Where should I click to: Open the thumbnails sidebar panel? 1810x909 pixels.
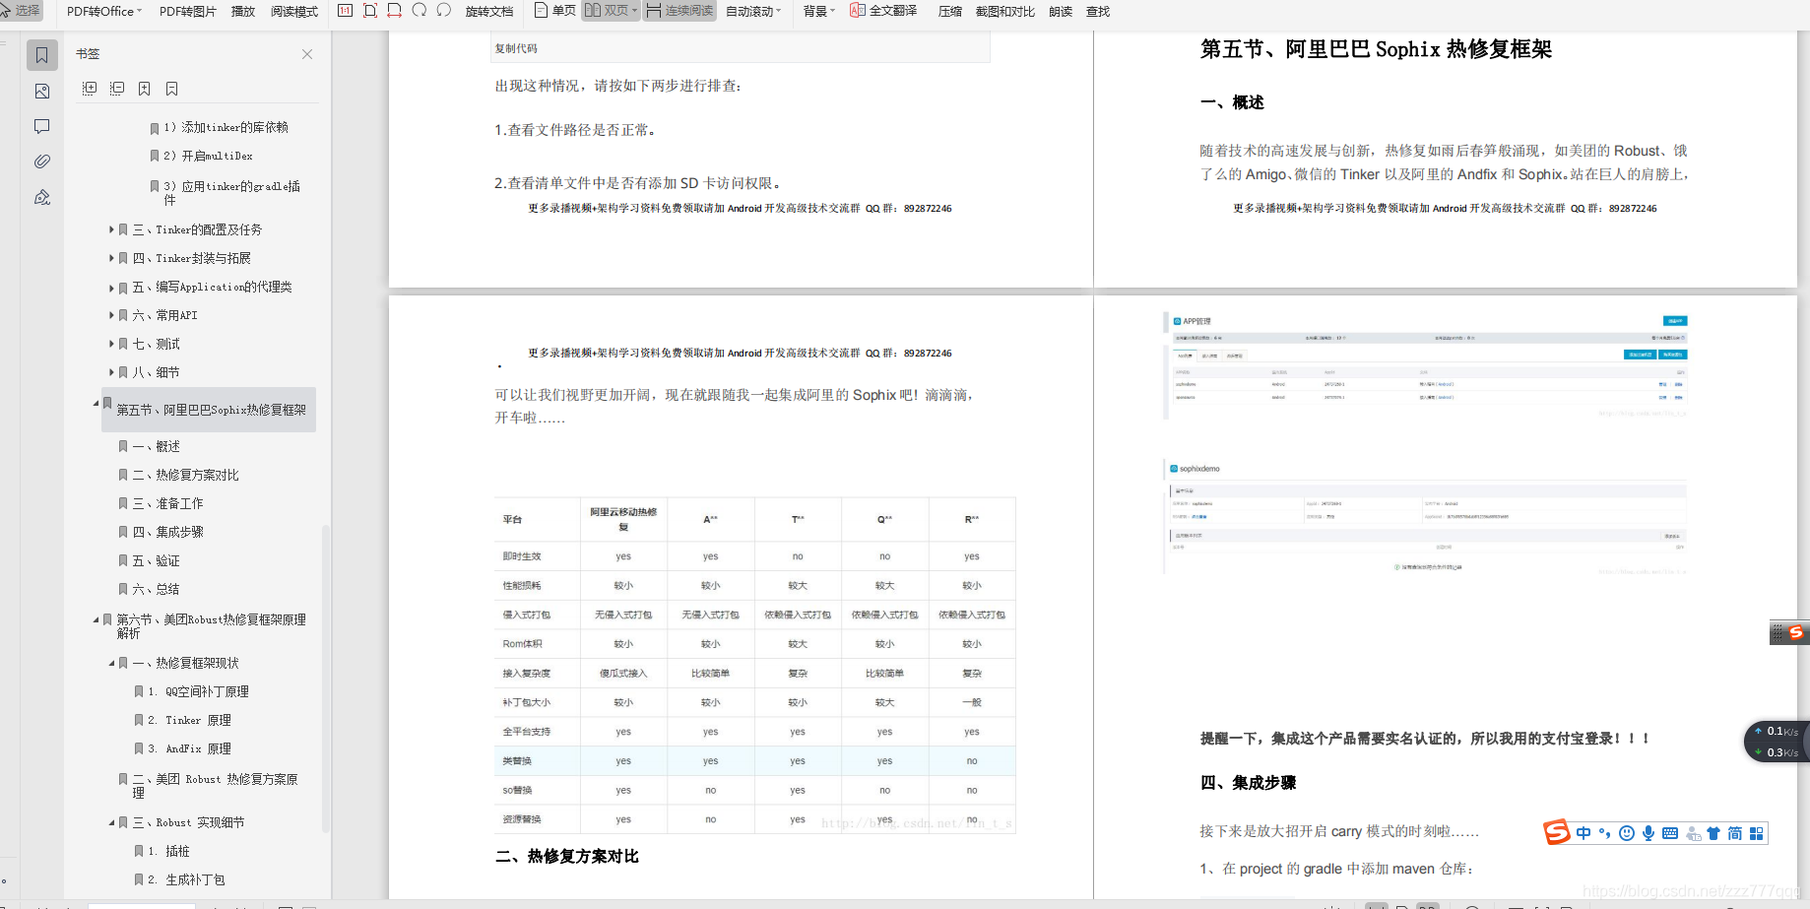point(41,92)
